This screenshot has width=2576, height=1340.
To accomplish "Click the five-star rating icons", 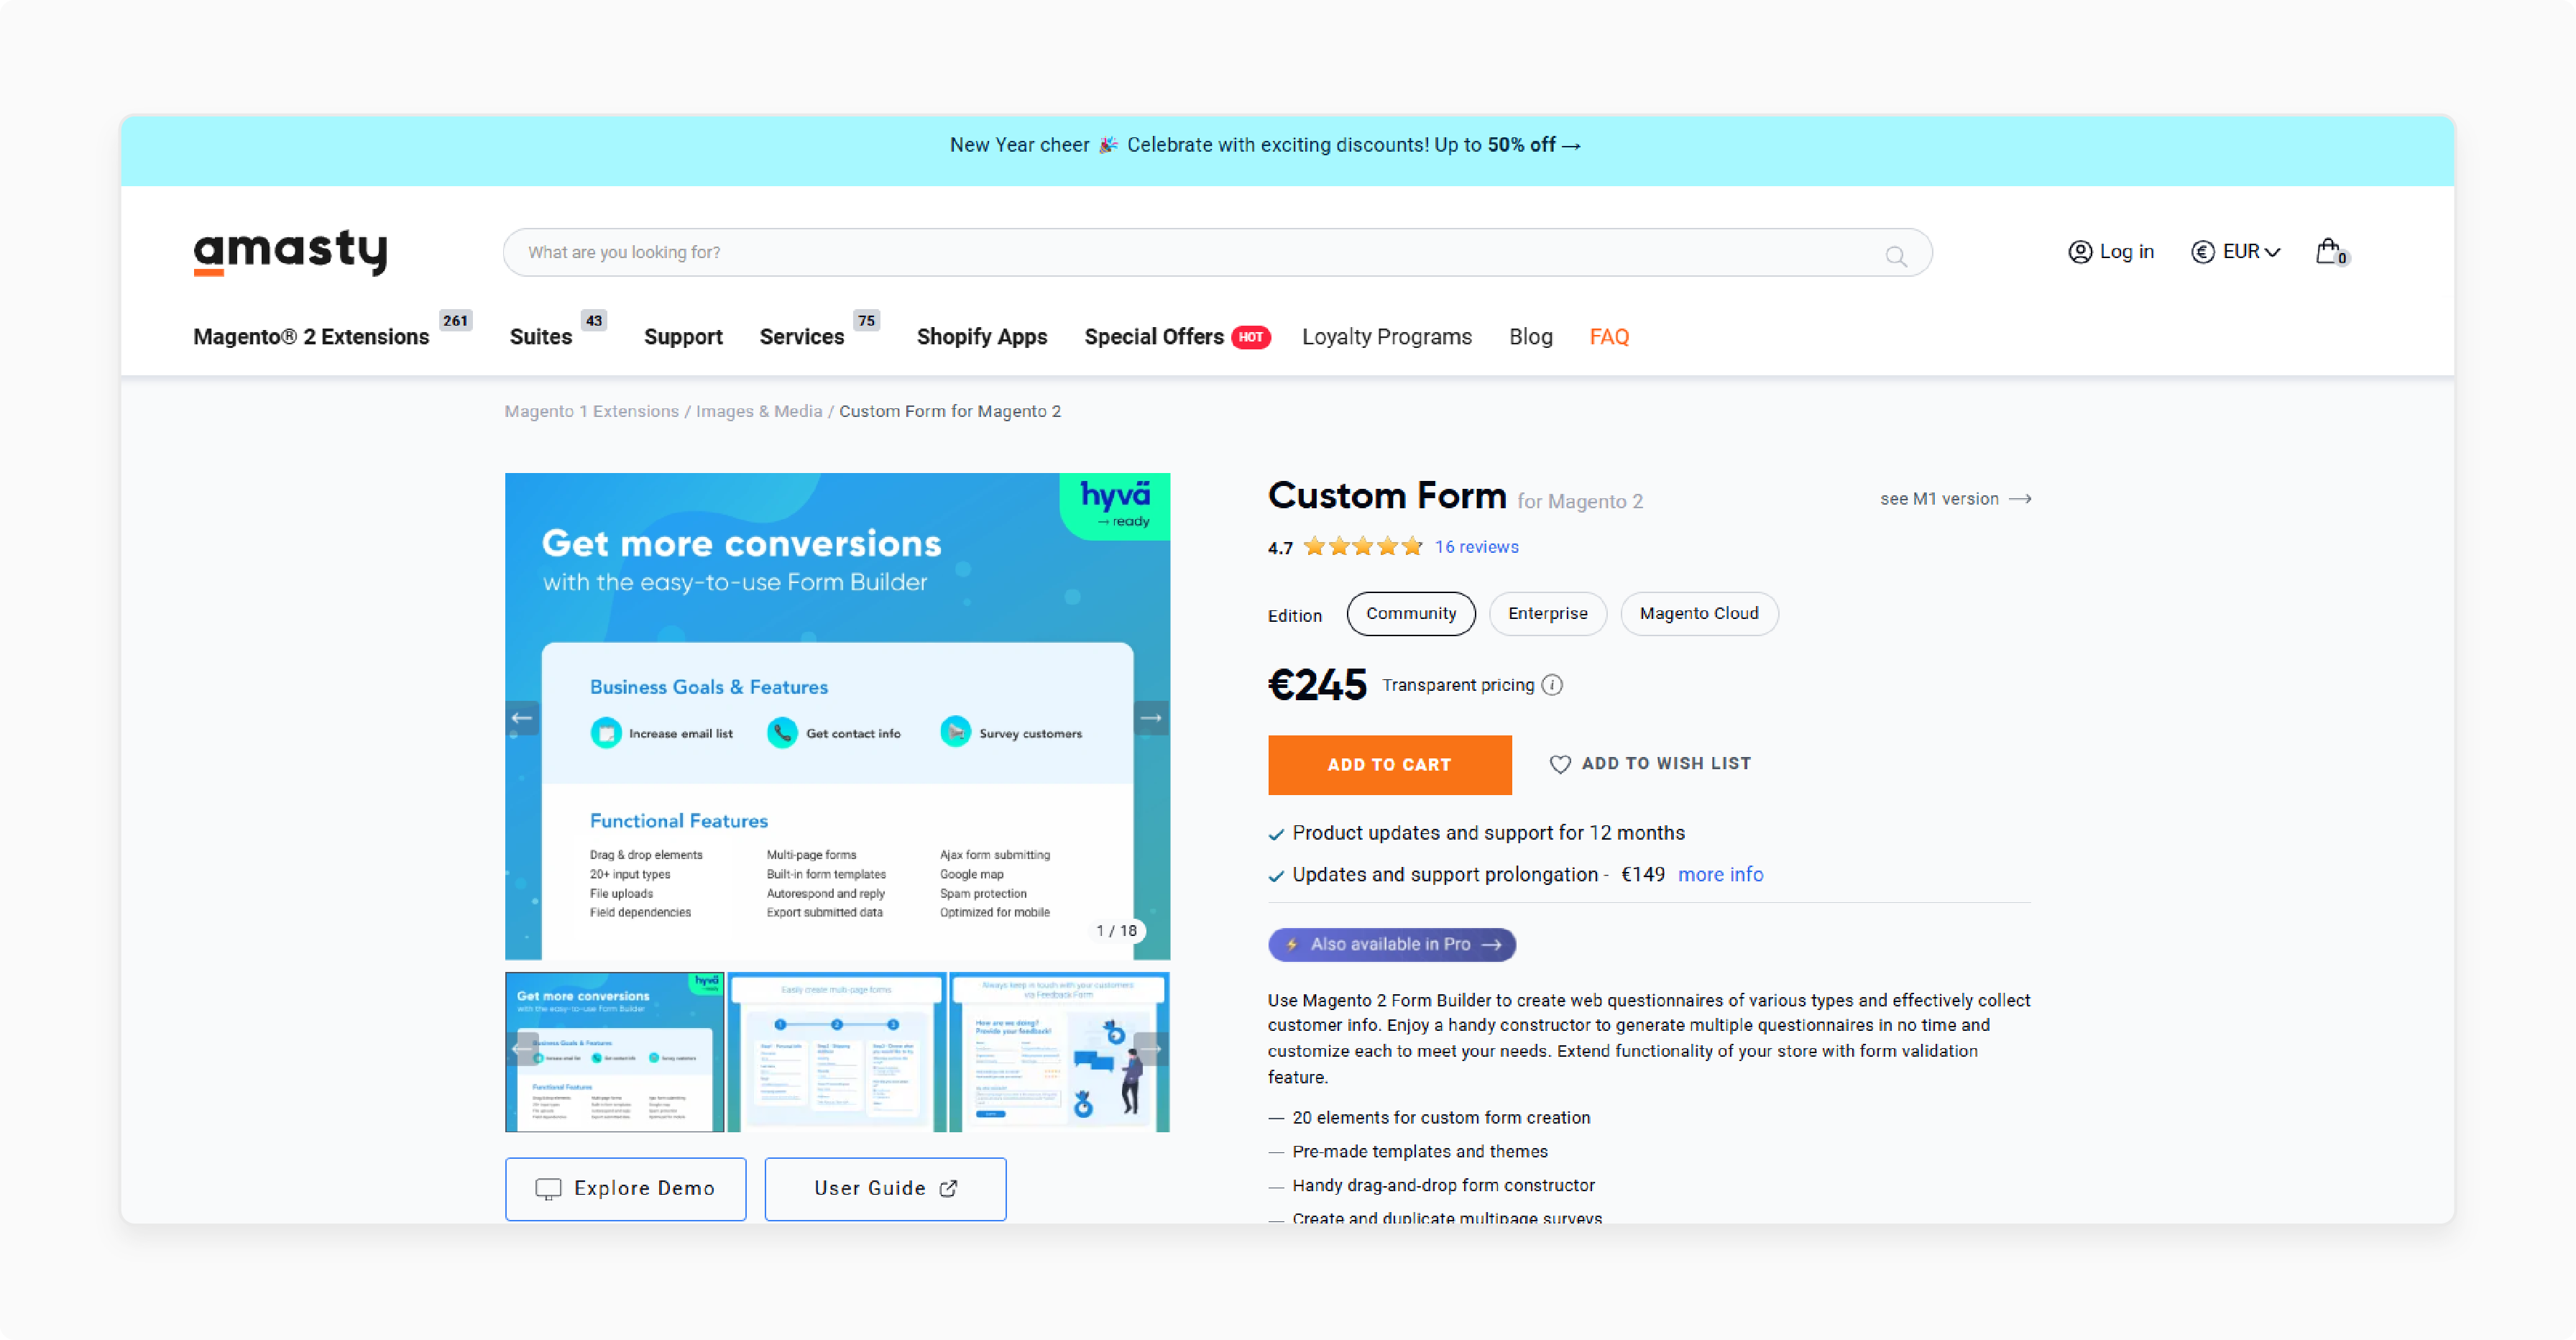I will [1363, 546].
